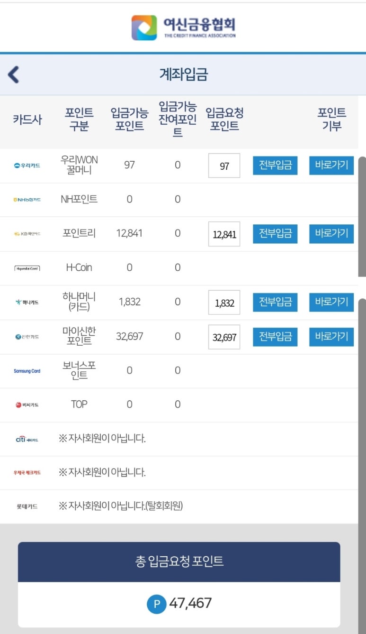The height and width of the screenshot is (634, 366).
Task: Click available points value 12,841
Action: pyautogui.click(x=129, y=233)
